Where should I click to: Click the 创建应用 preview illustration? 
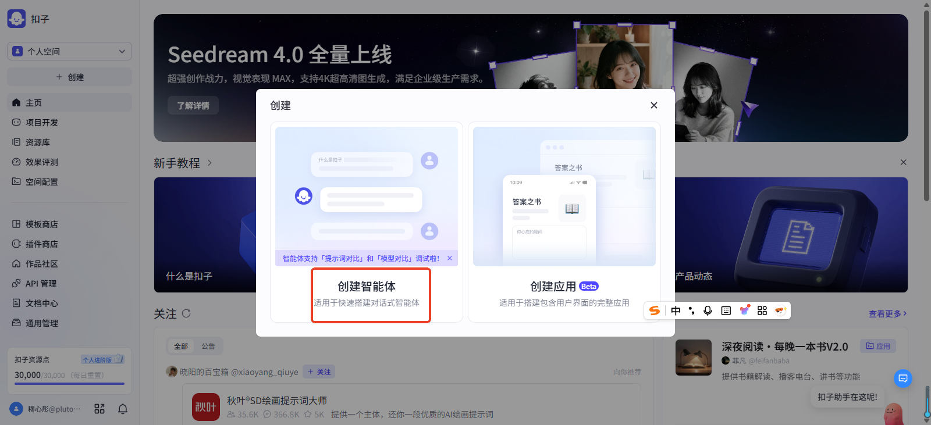tap(564, 197)
